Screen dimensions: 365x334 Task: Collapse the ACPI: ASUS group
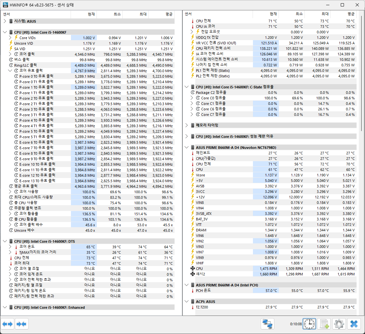[187, 301]
